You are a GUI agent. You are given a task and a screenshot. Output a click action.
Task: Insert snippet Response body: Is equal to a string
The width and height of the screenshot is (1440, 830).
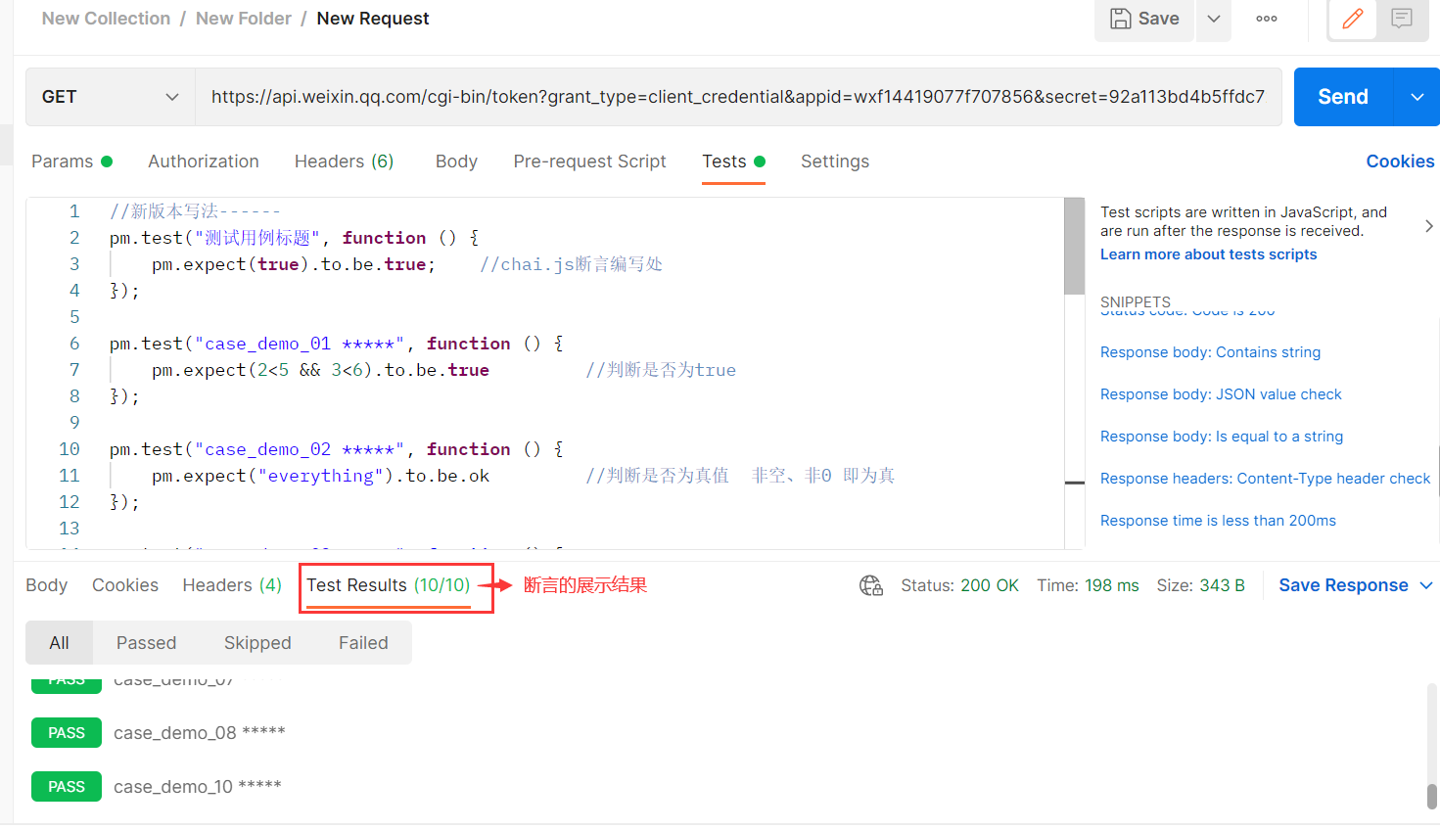tap(1222, 437)
